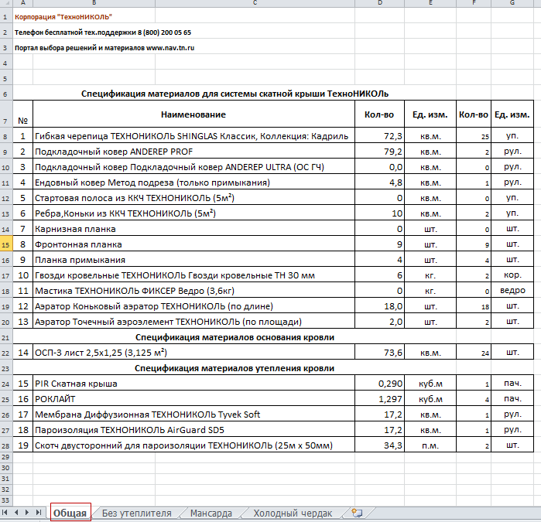The image size is (541, 522).
Task: Go to first sheet navigation arrow
Action: [7, 513]
